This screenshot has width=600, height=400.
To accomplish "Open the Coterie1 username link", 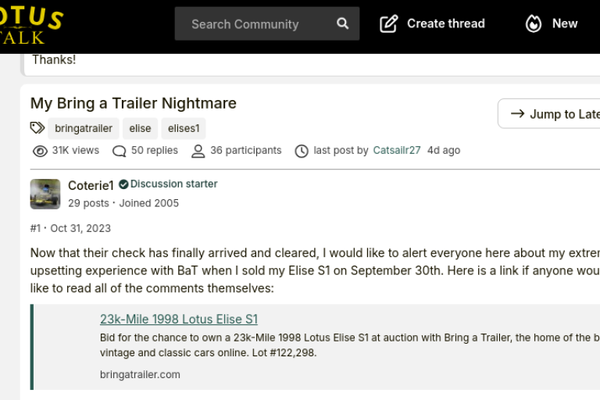I will [x=91, y=185].
